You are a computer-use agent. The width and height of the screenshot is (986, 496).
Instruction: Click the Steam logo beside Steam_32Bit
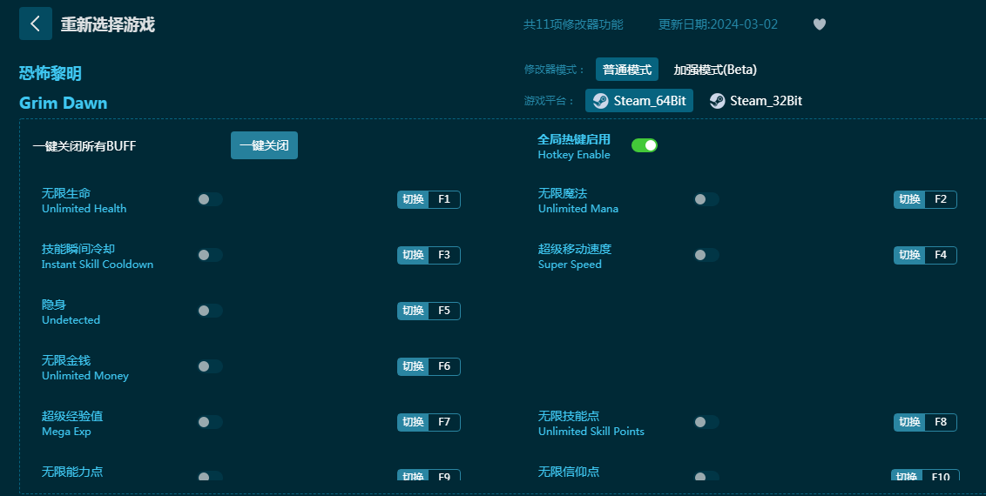pos(718,100)
